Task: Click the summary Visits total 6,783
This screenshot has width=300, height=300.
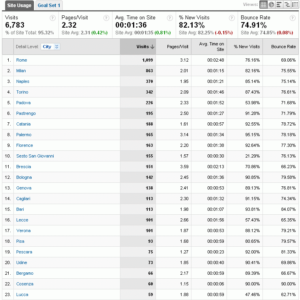Action: (15, 25)
